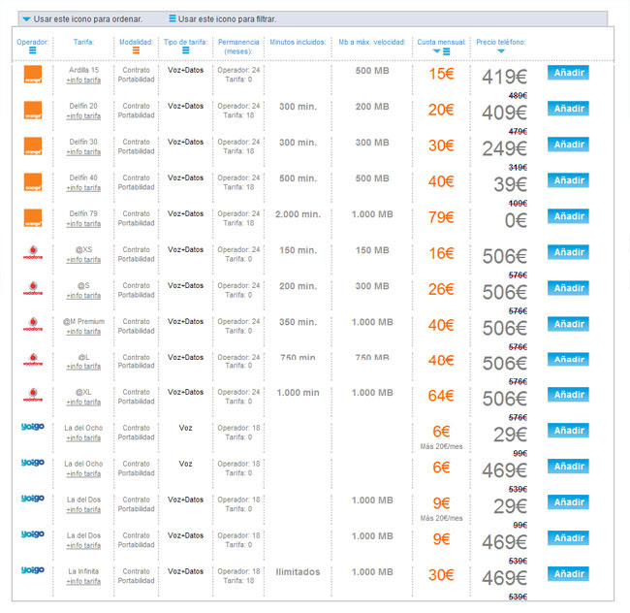The width and height of the screenshot is (630, 613).
Task: Open +info tarifa for Delfín 40
Action: (x=83, y=188)
